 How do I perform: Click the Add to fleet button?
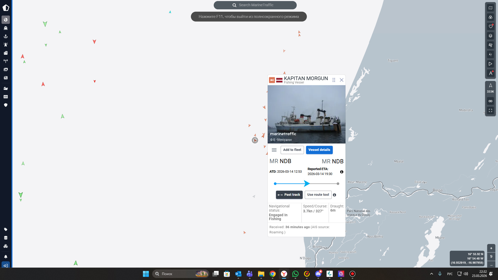pyautogui.click(x=292, y=150)
